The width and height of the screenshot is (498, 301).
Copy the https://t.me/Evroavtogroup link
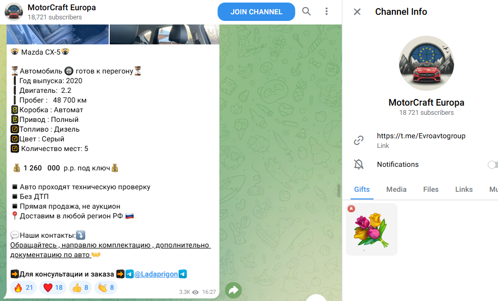[x=421, y=136]
